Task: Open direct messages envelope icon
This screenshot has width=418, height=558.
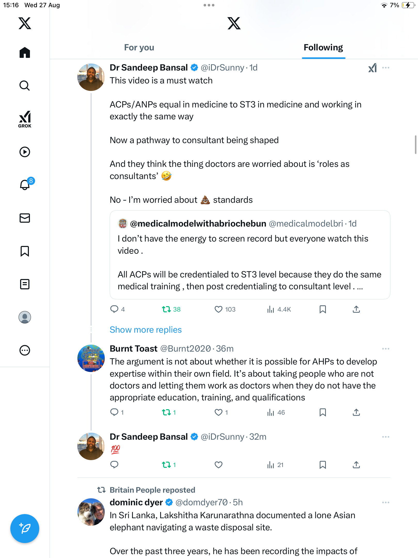Action: [25, 218]
